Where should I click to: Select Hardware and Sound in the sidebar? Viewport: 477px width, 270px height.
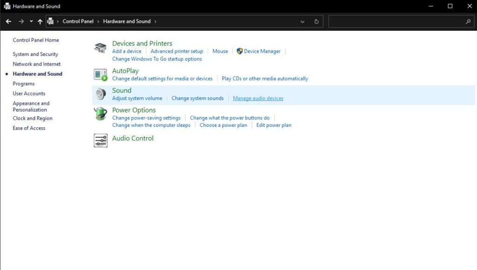tap(37, 74)
